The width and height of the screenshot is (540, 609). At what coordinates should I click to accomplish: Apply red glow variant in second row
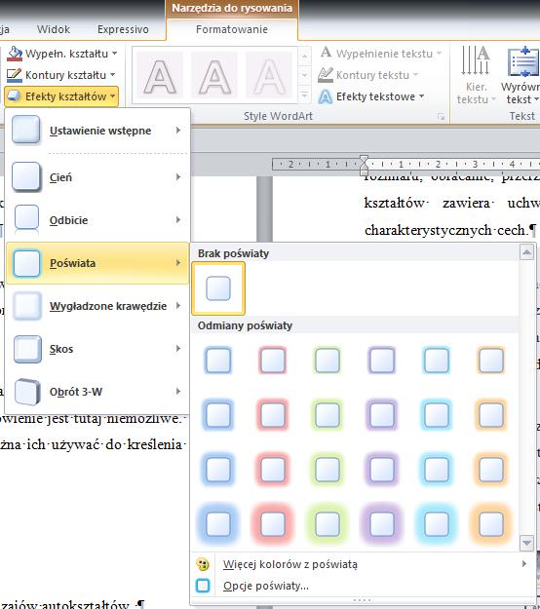pyautogui.click(x=273, y=414)
